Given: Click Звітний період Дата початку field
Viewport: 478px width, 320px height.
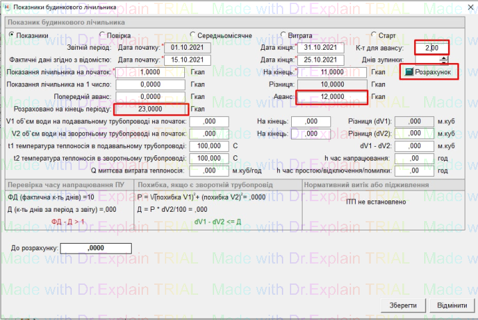Looking at the screenshot, I should tap(186, 48).
